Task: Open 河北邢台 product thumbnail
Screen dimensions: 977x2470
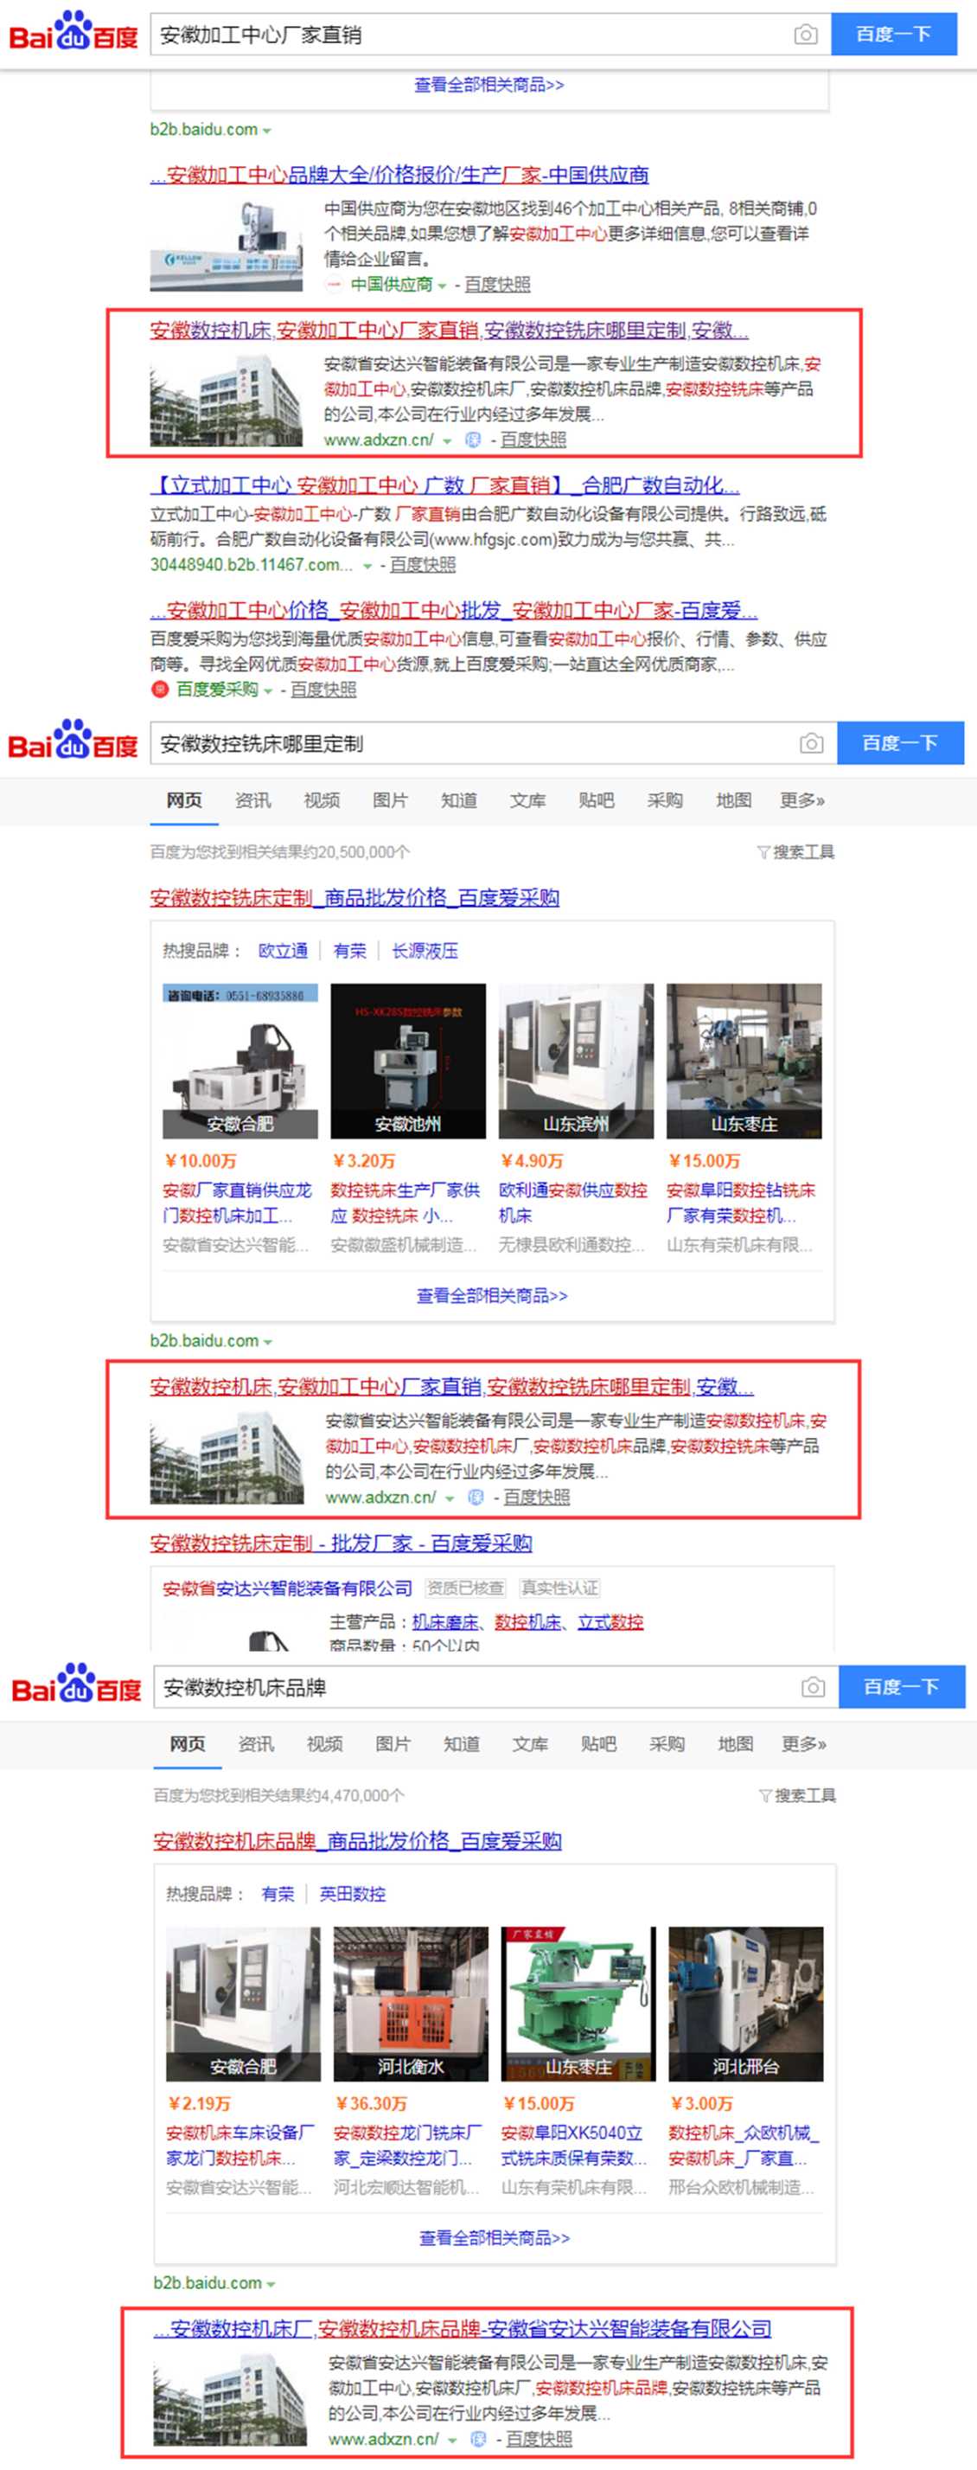Action: point(746,2004)
